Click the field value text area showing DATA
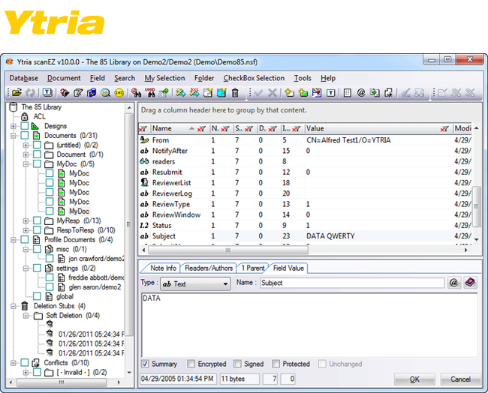 click(x=309, y=325)
